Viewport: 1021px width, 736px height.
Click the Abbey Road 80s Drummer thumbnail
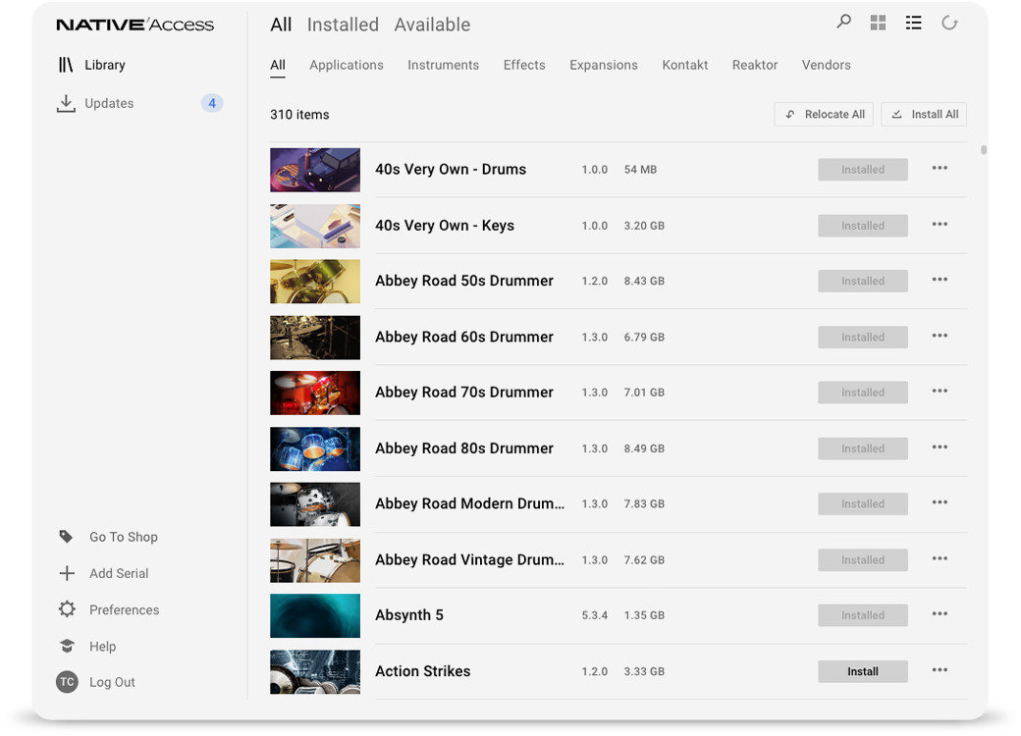(315, 448)
